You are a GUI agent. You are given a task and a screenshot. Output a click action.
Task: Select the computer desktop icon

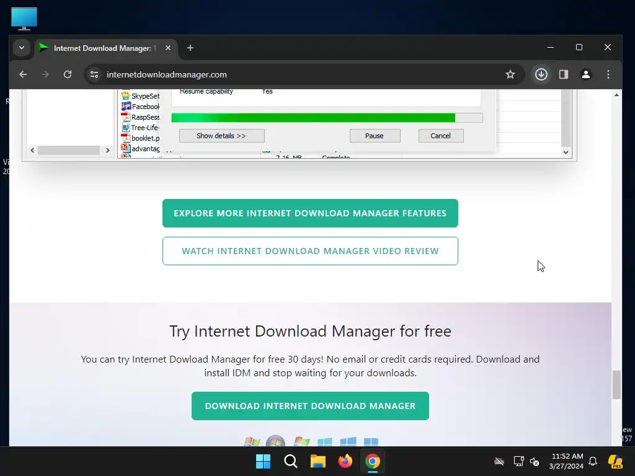point(24,19)
